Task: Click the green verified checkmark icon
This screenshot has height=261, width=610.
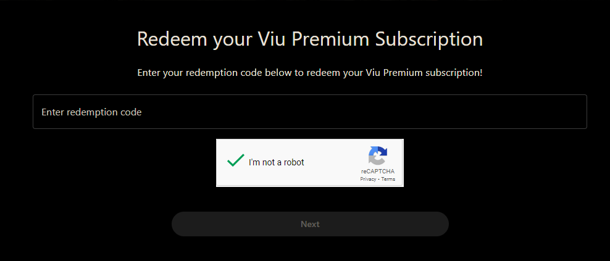Action: tap(236, 160)
